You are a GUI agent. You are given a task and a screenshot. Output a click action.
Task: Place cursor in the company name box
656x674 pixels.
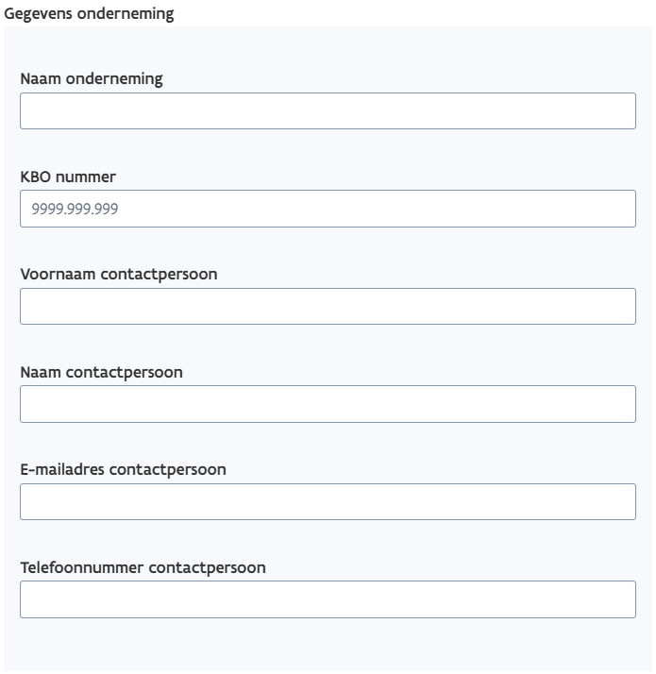click(x=328, y=110)
